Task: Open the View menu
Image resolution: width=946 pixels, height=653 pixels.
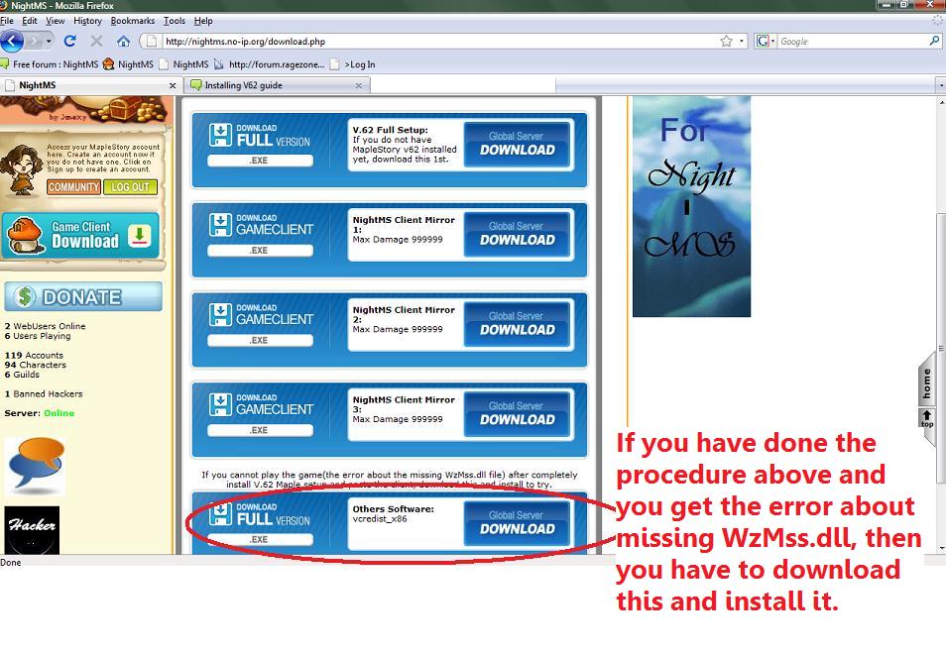Action: [x=55, y=21]
